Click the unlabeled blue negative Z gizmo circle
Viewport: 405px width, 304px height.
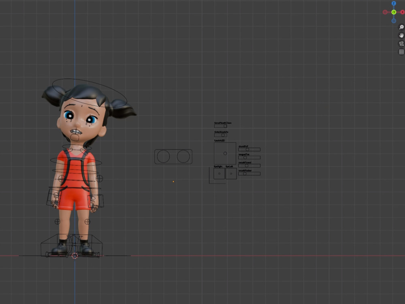394,21
